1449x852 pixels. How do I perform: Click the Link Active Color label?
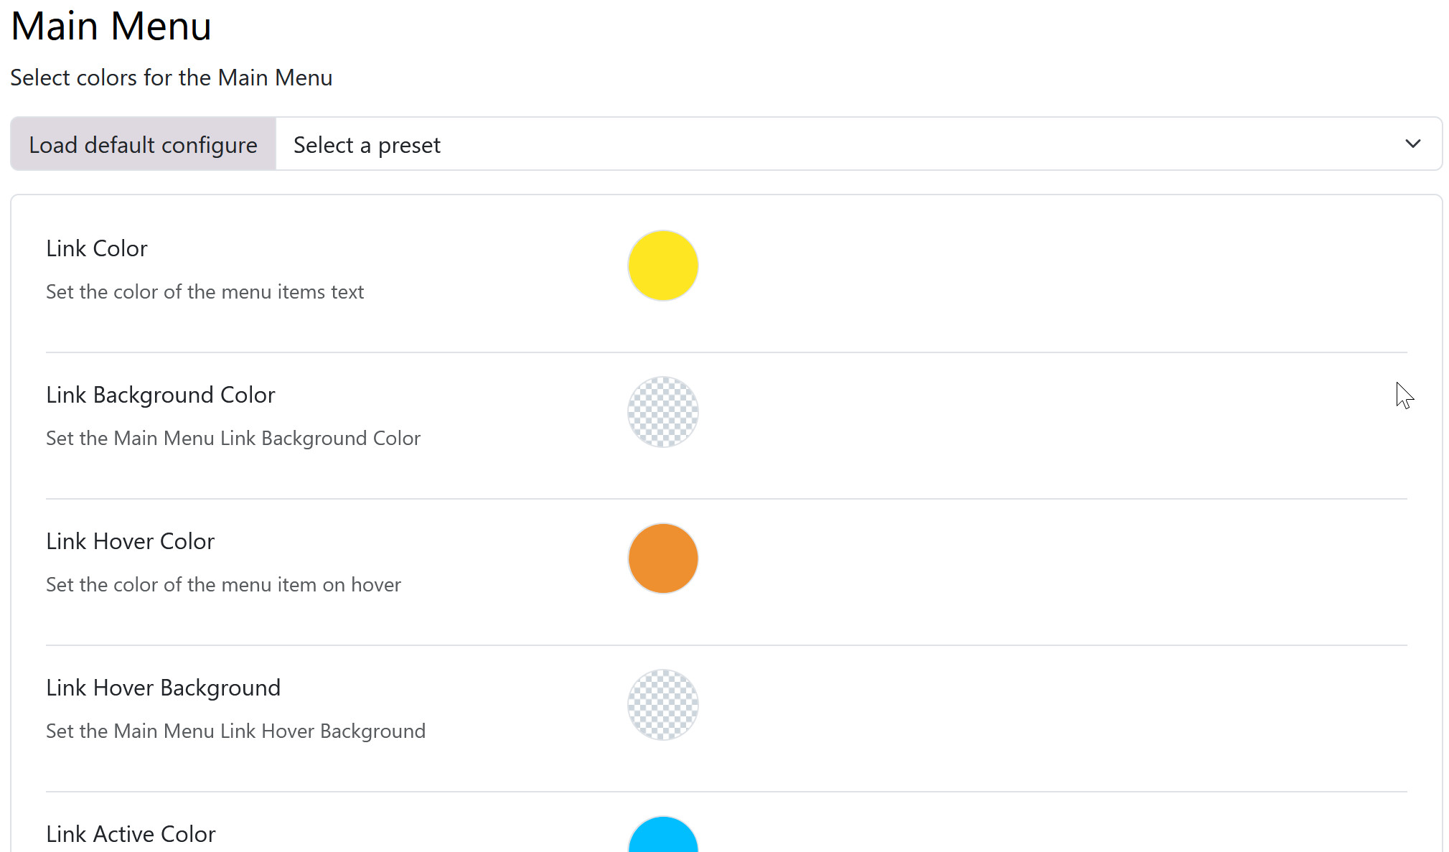tap(131, 834)
